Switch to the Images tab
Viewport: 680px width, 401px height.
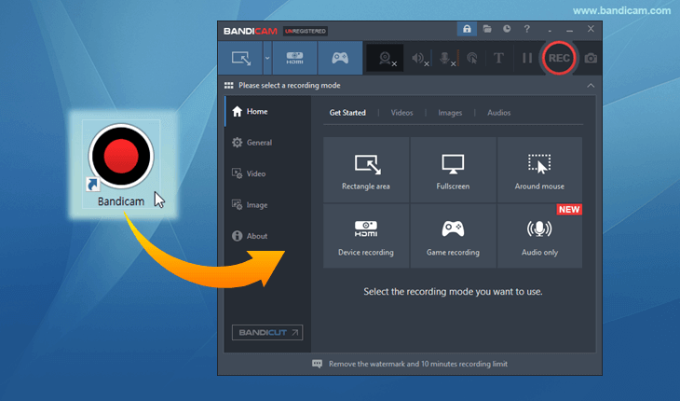(x=450, y=113)
